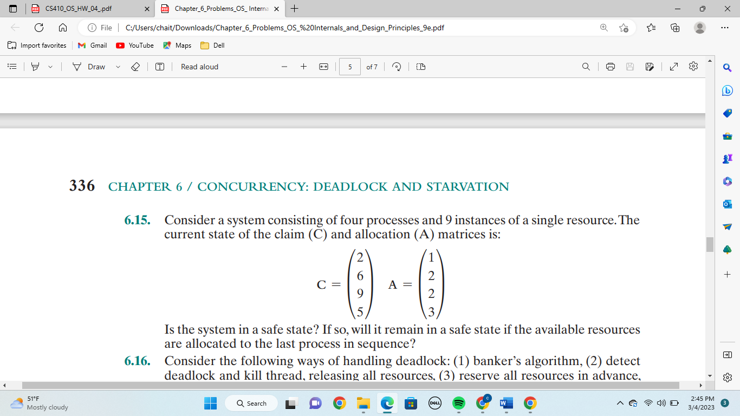This screenshot has width=740, height=416.
Task: Start Read aloud for the document
Action: (199, 66)
